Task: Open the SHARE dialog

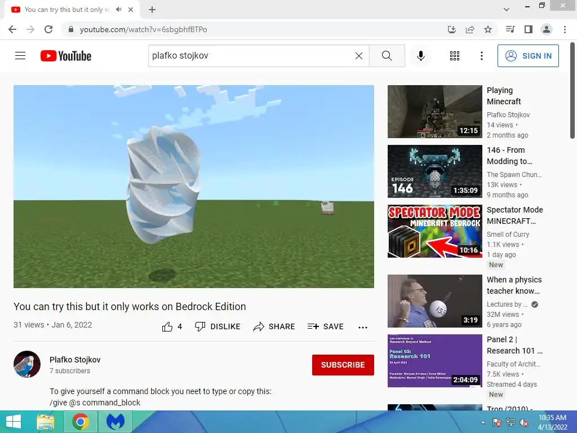Action: [274, 326]
